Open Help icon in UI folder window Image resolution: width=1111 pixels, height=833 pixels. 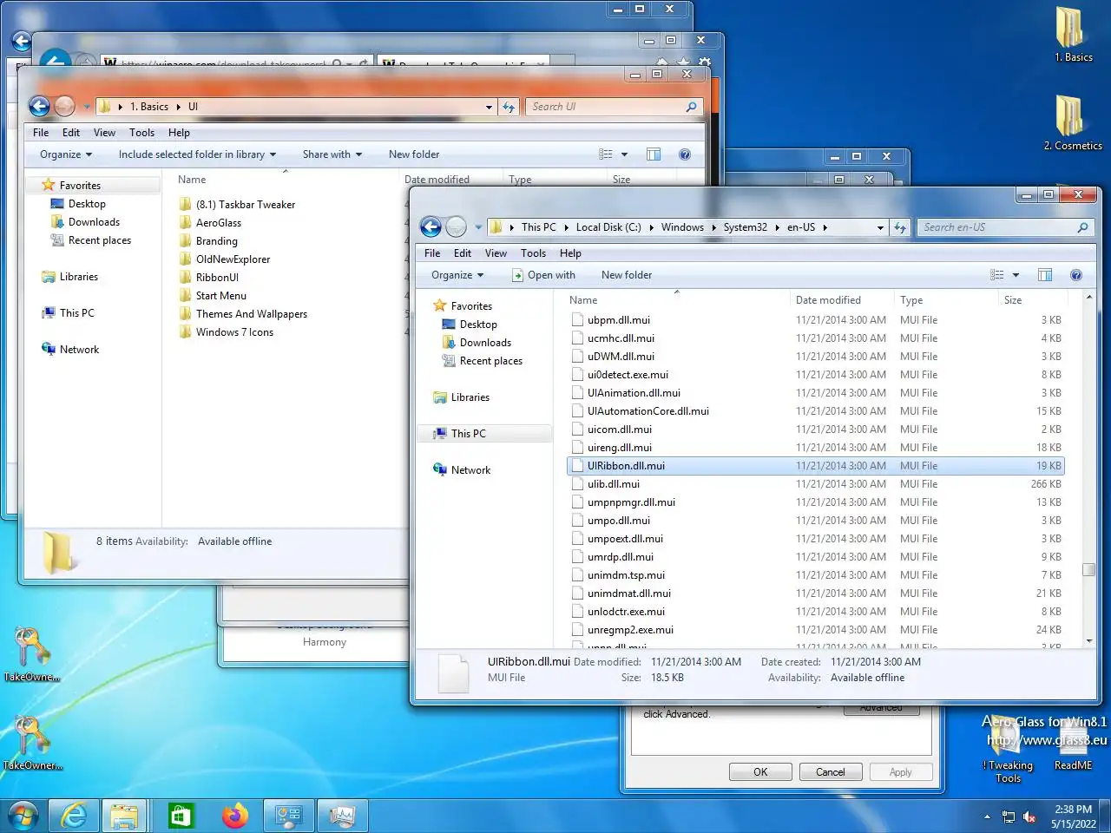point(685,154)
